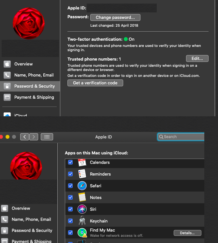Click the Reminders app icon
The height and width of the screenshot is (243, 218).
(x=82, y=174)
